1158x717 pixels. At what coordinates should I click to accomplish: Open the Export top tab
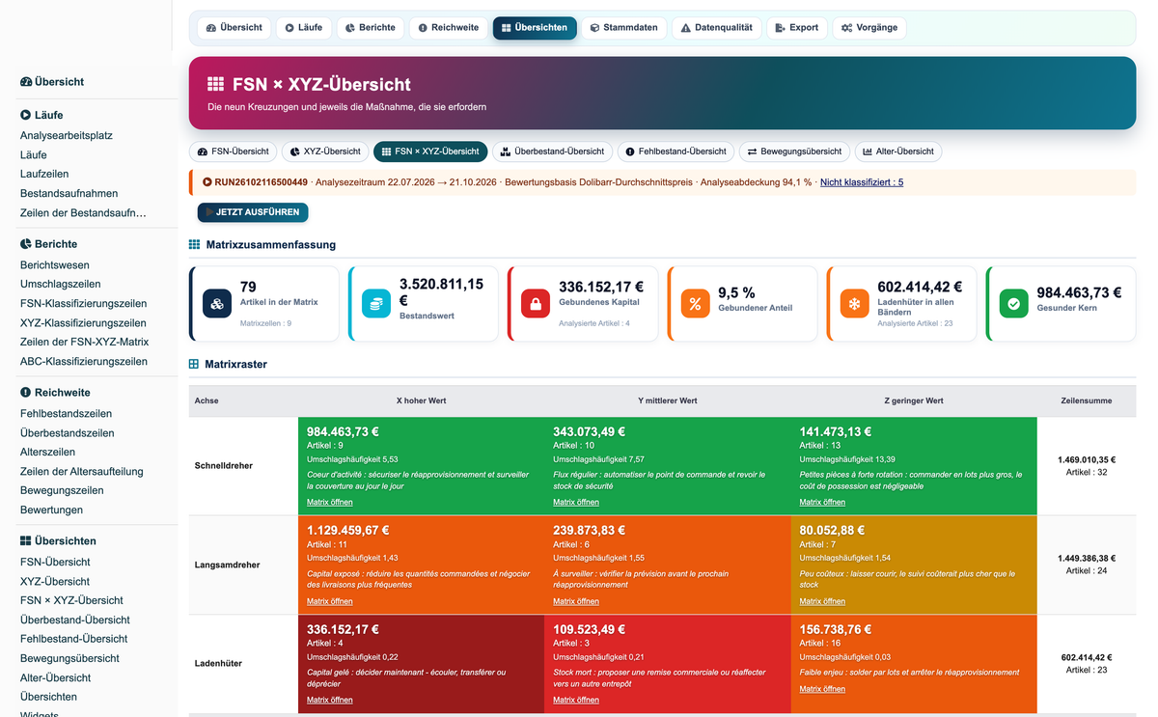coord(797,28)
